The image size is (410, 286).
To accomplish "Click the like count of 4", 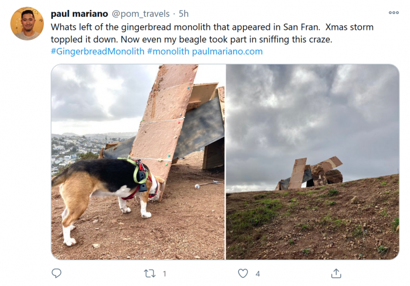I will [x=258, y=274].
